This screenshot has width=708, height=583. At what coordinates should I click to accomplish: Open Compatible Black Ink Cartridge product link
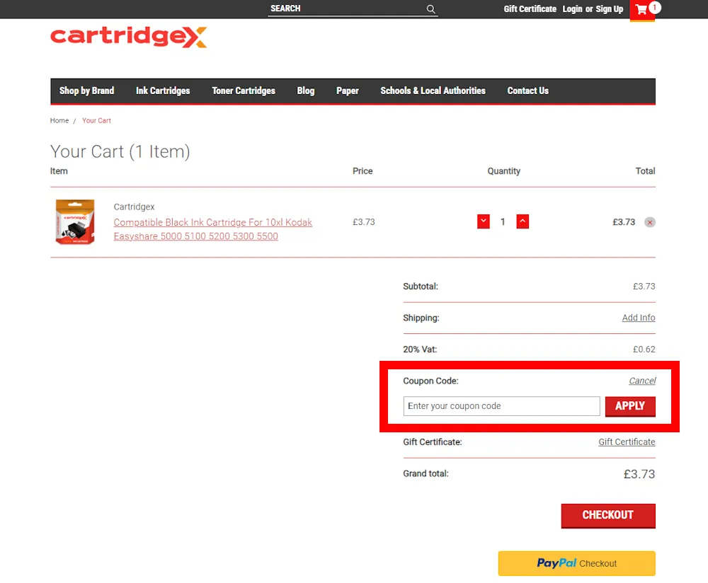point(212,229)
